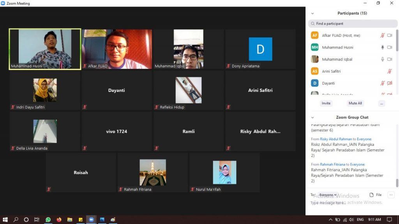Image resolution: width=399 pixels, height=224 pixels.
Task: Click the volume icon in system tray
Action: pos(351,219)
